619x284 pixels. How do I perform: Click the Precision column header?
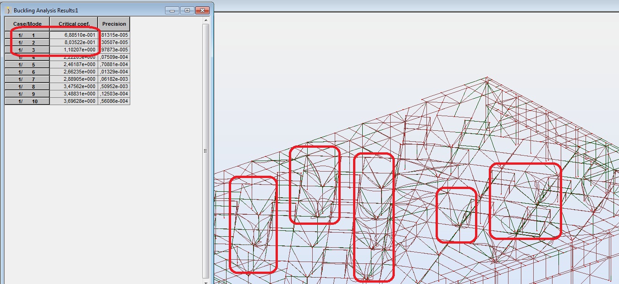114,24
